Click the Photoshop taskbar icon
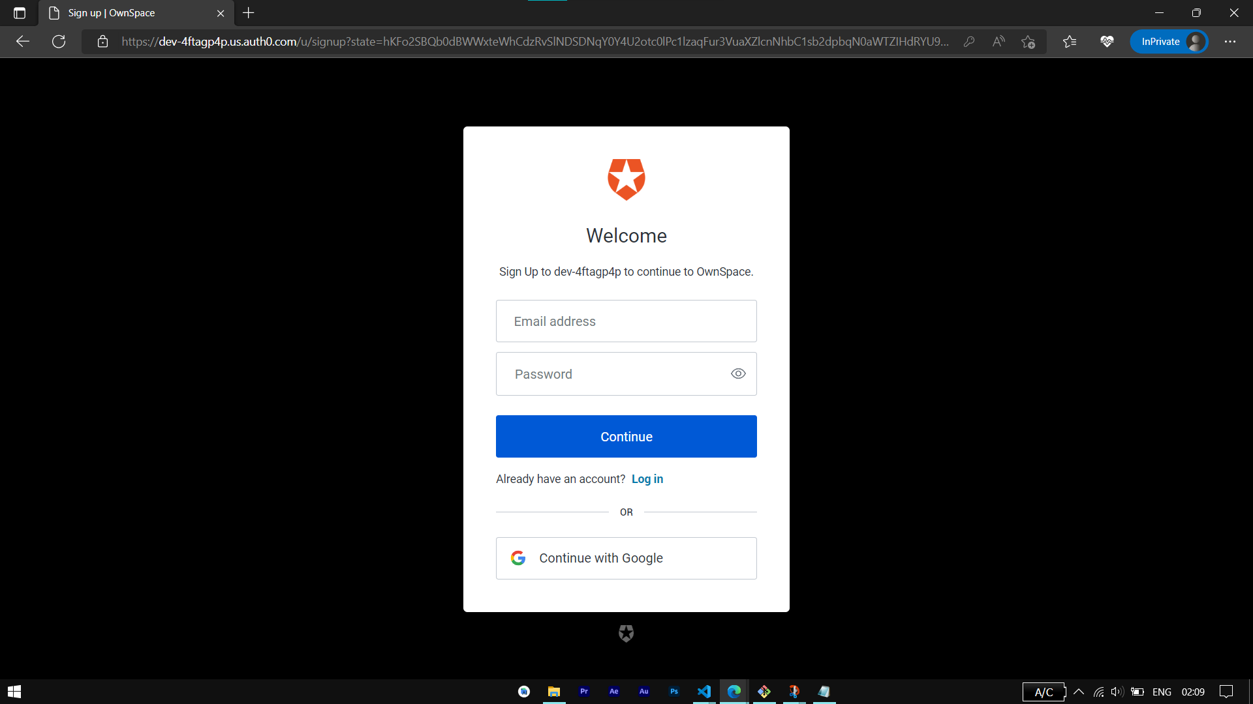 coord(674,691)
